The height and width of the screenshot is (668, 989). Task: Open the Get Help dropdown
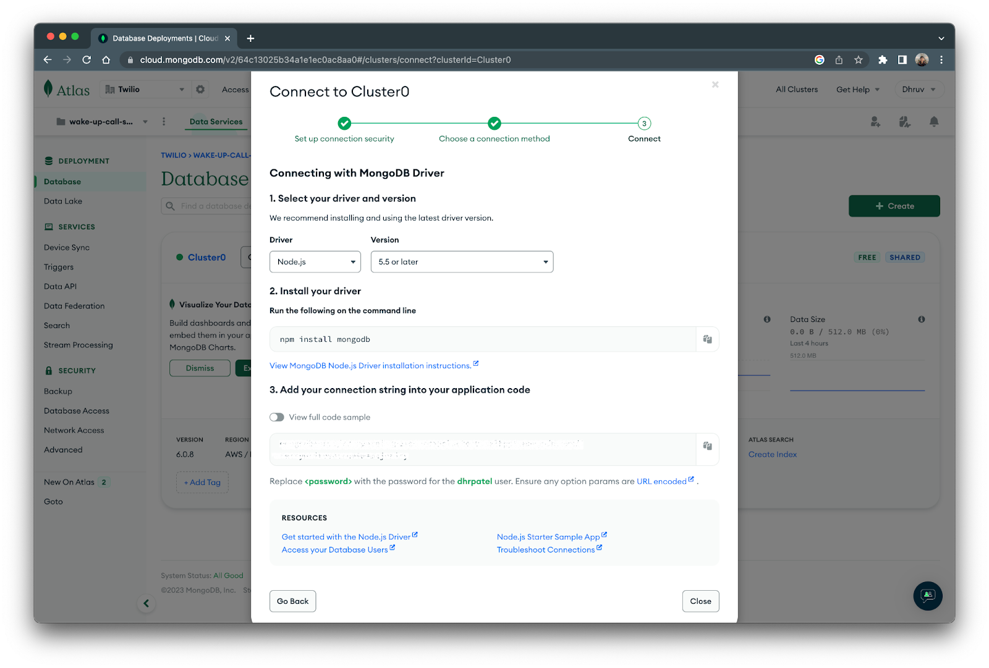[x=858, y=90]
